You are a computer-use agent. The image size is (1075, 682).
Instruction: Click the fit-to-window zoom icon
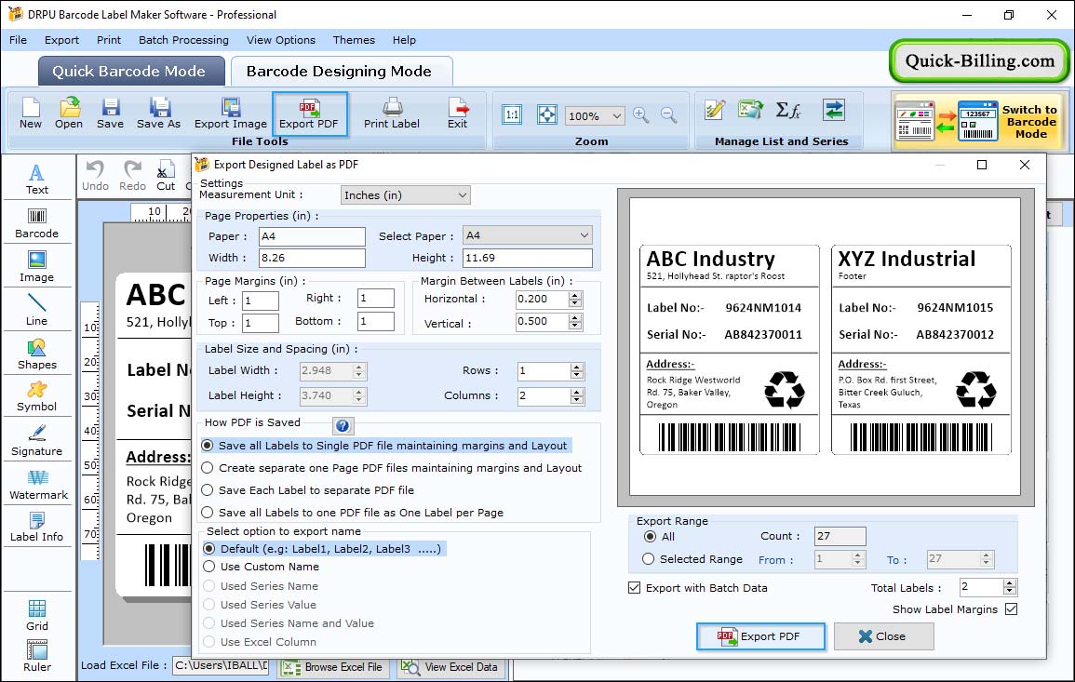547,114
